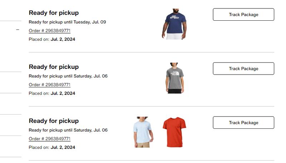View order number link for the two-shirt order
The width and height of the screenshot is (286, 163).
tap(49, 139)
